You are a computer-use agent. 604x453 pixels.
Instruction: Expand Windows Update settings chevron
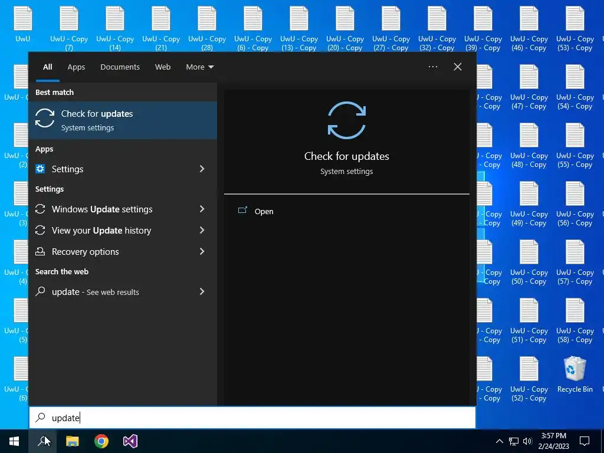pyautogui.click(x=202, y=209)
